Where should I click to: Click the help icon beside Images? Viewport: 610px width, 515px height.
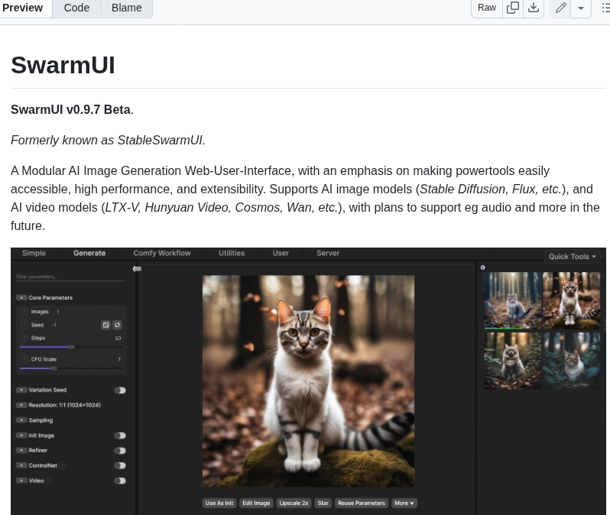24,312
